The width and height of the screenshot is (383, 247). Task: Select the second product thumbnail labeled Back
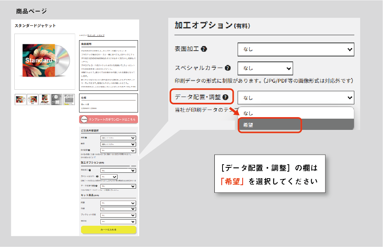(x=33, y=99)
